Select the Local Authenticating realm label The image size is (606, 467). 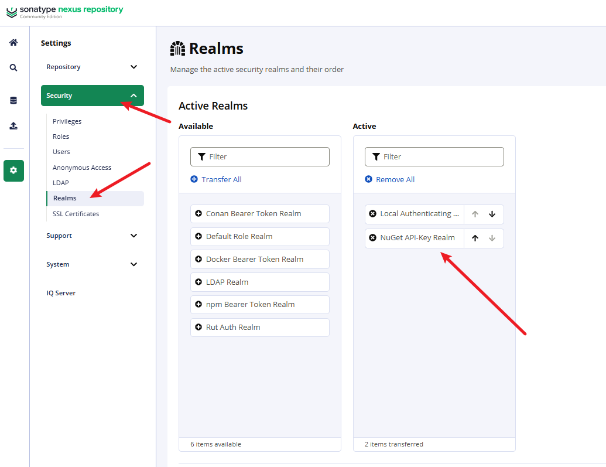(x=420, y=213)
